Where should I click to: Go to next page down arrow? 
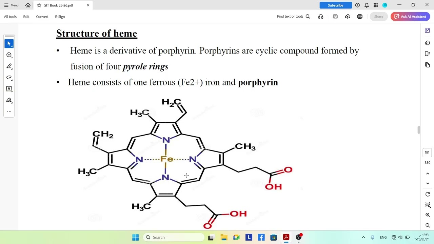pos(428,183)
